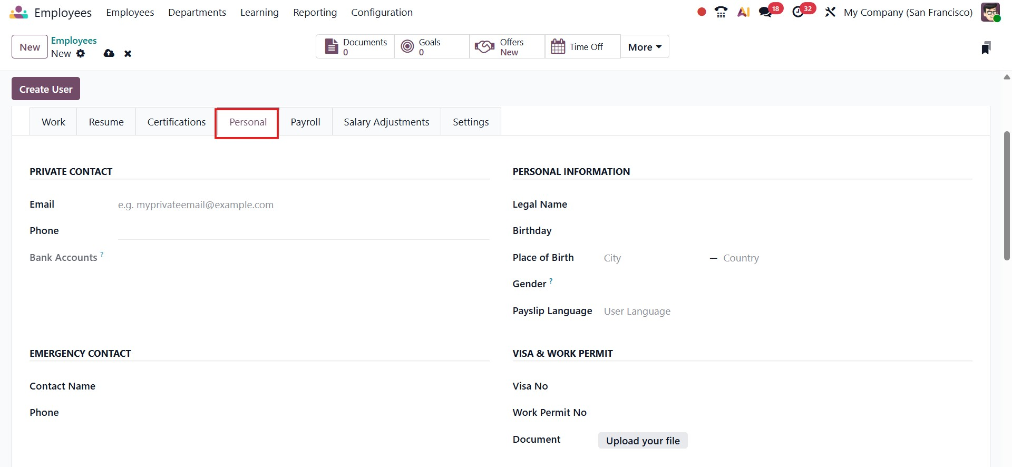Open the VoIP phone dialer icon
Viewport: 1012px width, 467px height.
(721, 12)
